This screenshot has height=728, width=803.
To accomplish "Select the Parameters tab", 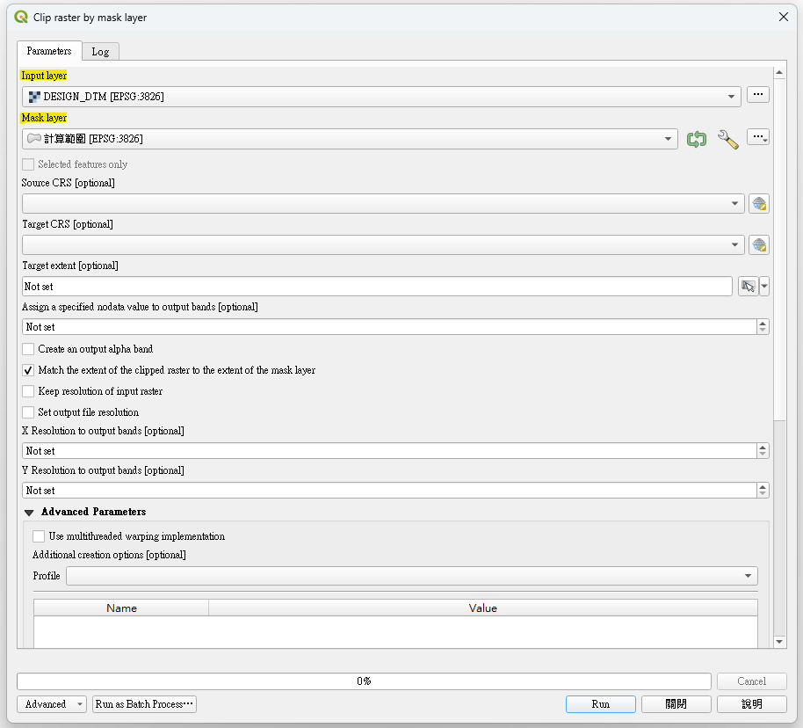I will pyautogui.click(x=49, y=51).
